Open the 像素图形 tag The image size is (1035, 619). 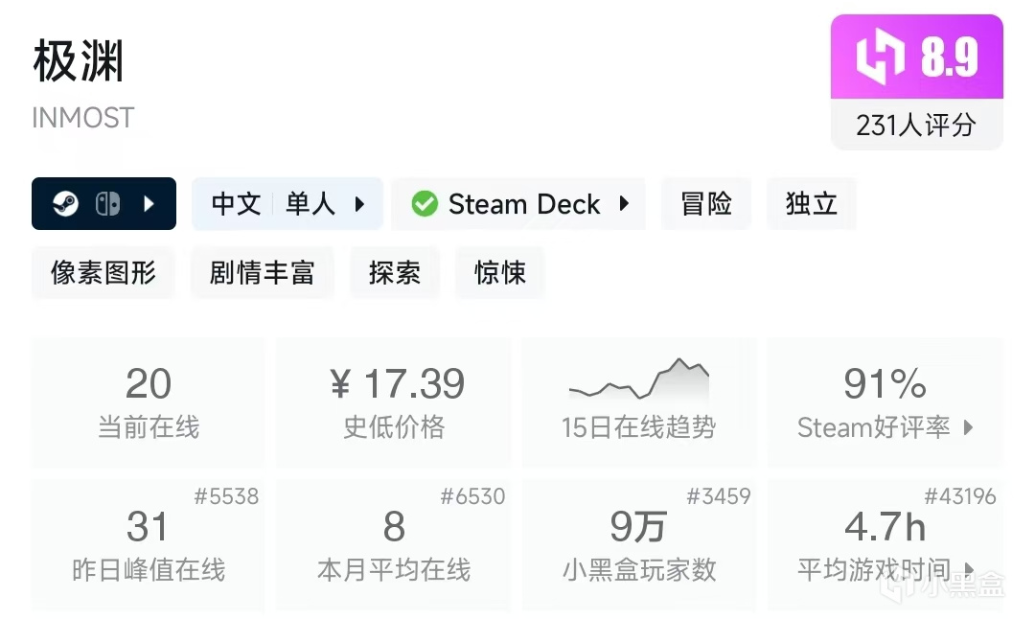tap(103, 273)
